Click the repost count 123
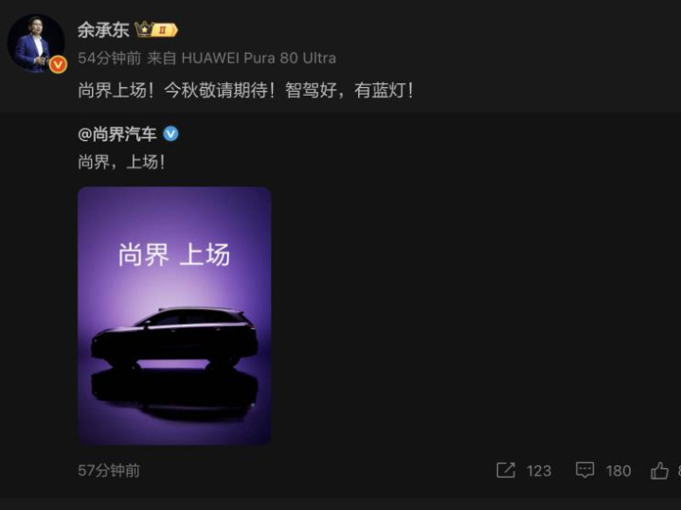The height and width of the screenshot is (510, 681). click(539, 471)
